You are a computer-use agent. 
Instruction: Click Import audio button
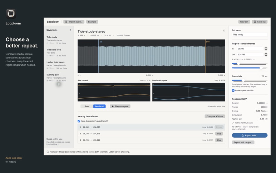[74, 22]
